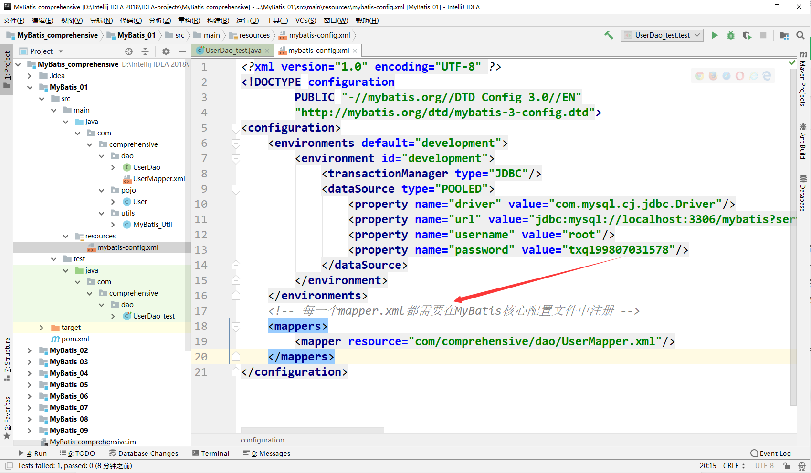The width and height of the screenshot is (811, 473).
Task: Open Project Structure dialog icon
Action: pyautogui.click(x=784, y=35)
